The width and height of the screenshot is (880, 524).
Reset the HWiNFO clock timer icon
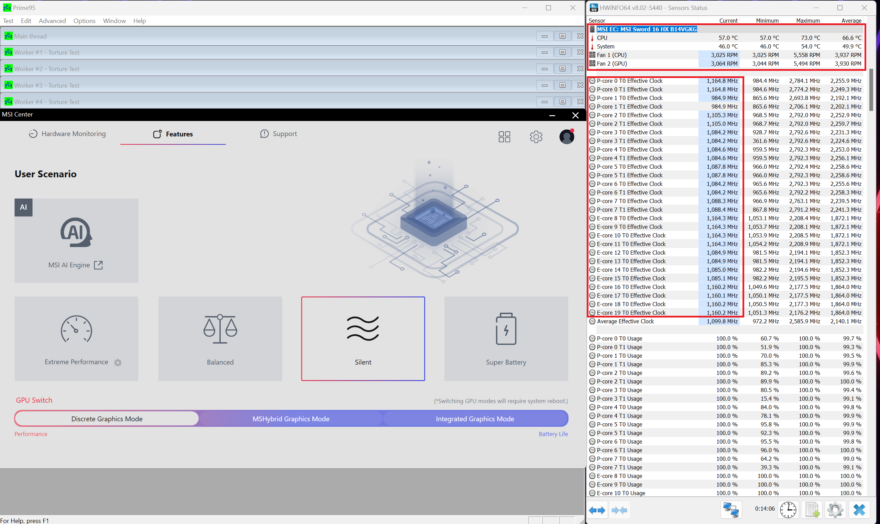pyautogui.click(x=788, y=510)
